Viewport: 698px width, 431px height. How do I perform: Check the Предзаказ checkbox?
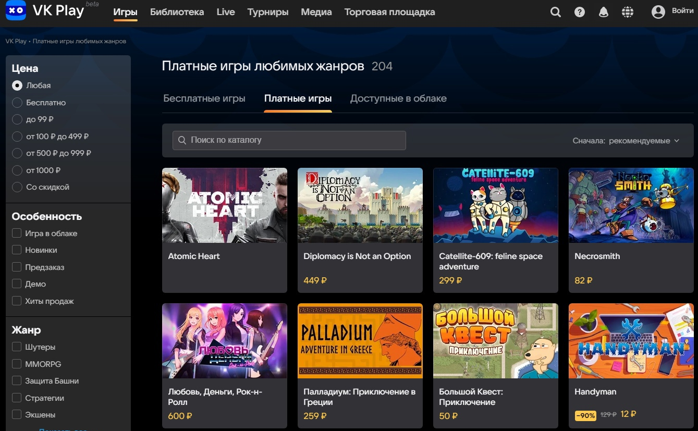coord(17,267)
